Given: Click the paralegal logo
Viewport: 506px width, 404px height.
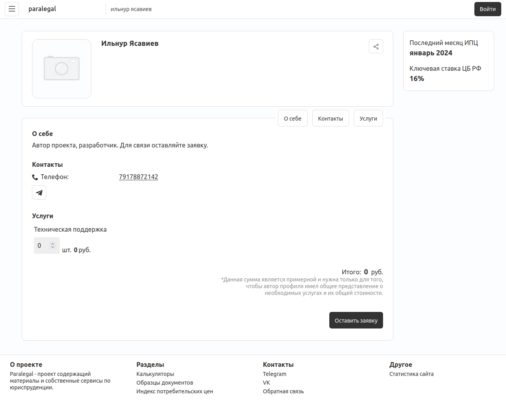Looking at the screenshot, I should [x=42, y=9].
